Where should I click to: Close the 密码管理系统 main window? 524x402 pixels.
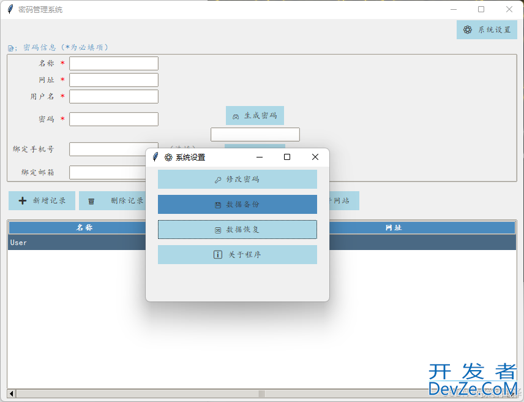[509, 9]
